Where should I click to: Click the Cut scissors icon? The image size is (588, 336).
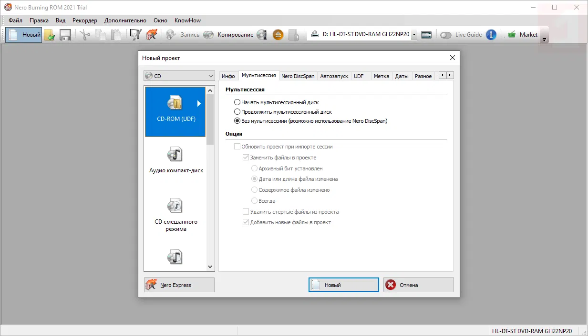click(85, 35)
